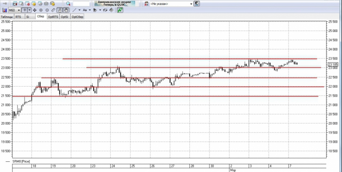Click the printer icon in the toolbar

(x=40, y=4)
